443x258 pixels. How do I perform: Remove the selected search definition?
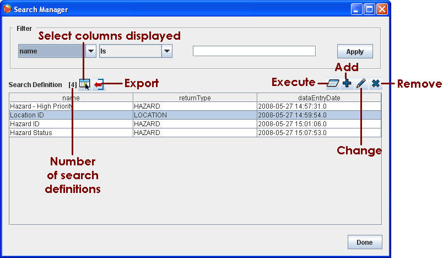click(375, 83)
